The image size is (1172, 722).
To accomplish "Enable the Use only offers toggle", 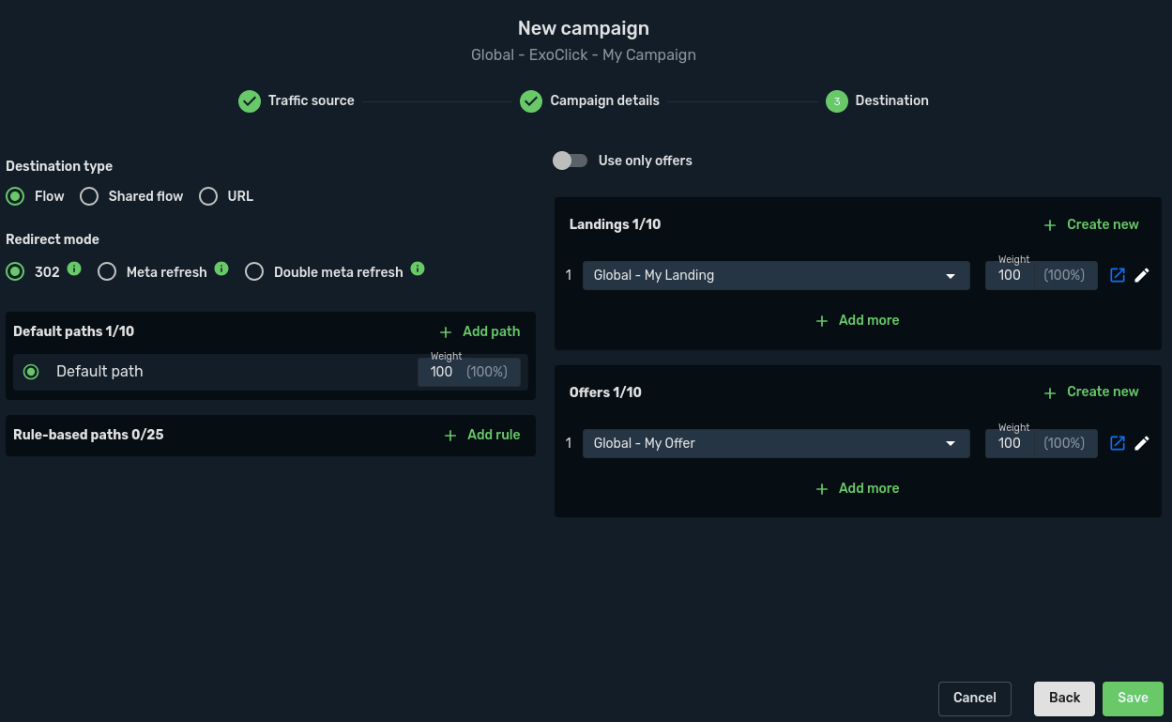I will point(570,161).
